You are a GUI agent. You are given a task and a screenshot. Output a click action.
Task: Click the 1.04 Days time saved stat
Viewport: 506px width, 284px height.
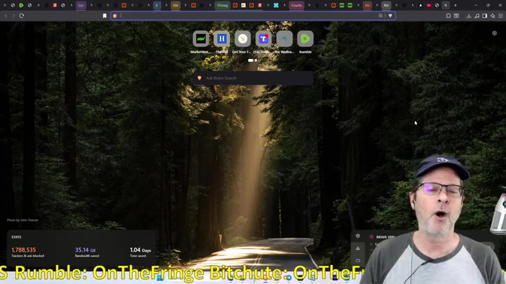[140, 252]
